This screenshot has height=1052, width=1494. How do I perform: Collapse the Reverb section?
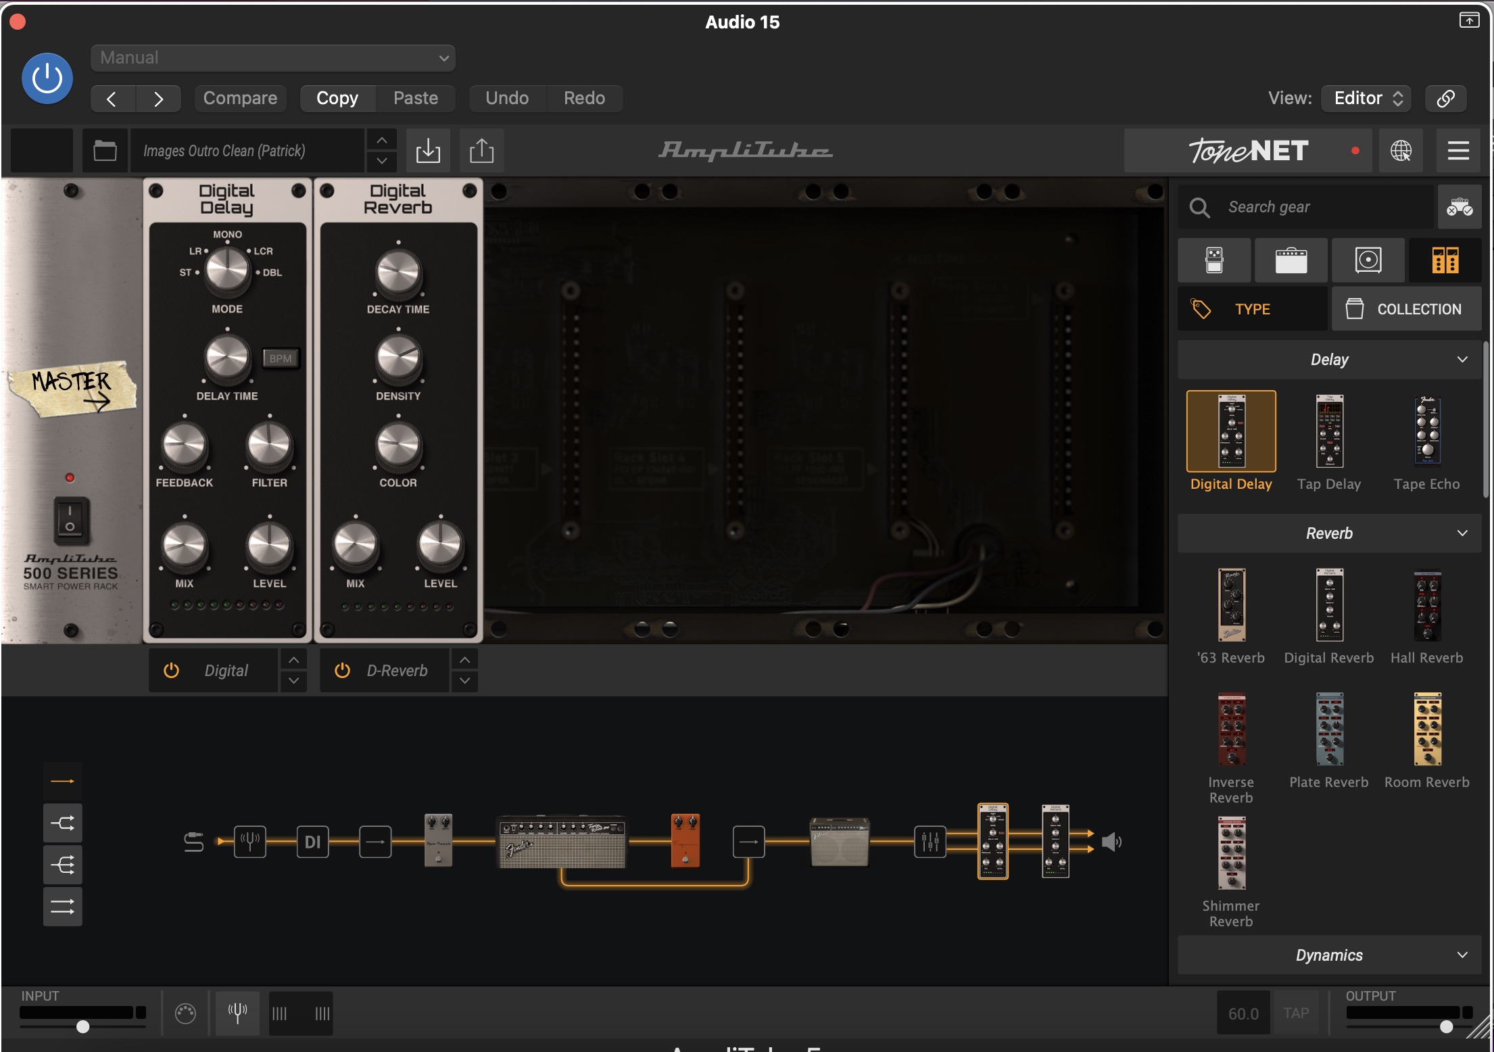(x=1330, y=533)
